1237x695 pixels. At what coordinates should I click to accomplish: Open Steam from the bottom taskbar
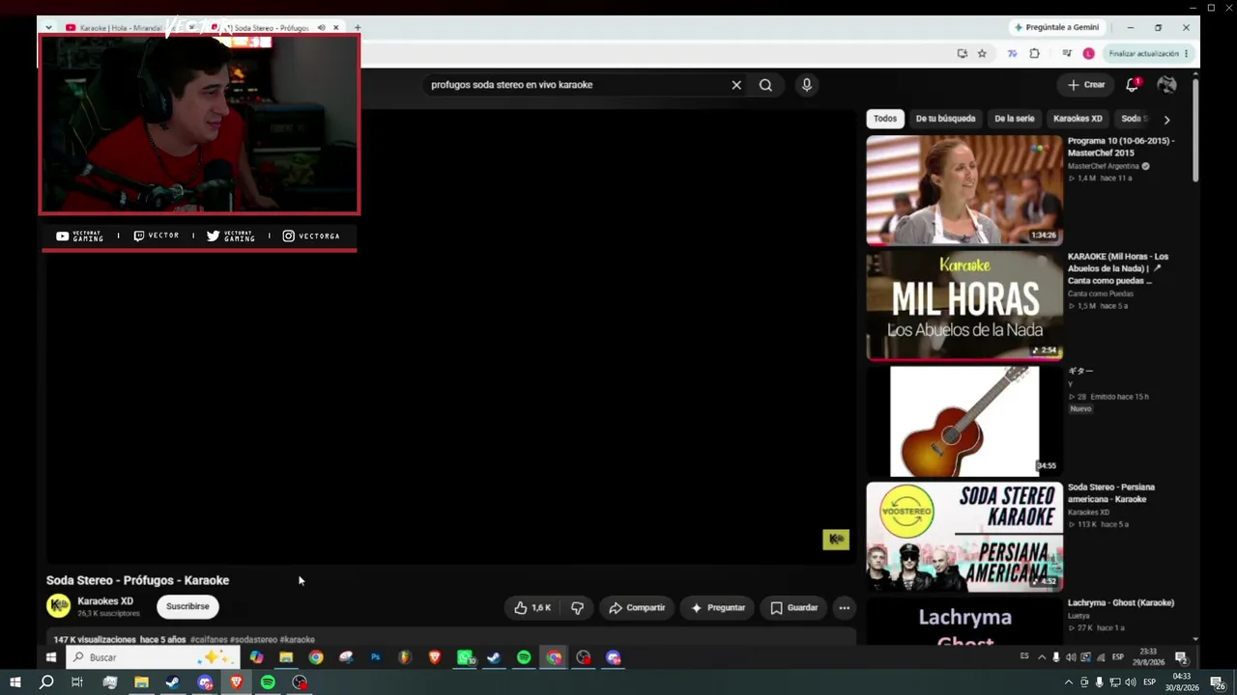point(173,682)
